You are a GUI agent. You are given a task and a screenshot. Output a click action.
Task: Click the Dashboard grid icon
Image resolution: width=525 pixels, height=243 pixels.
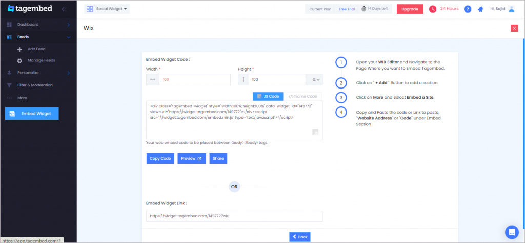click(x=9, y=25)
